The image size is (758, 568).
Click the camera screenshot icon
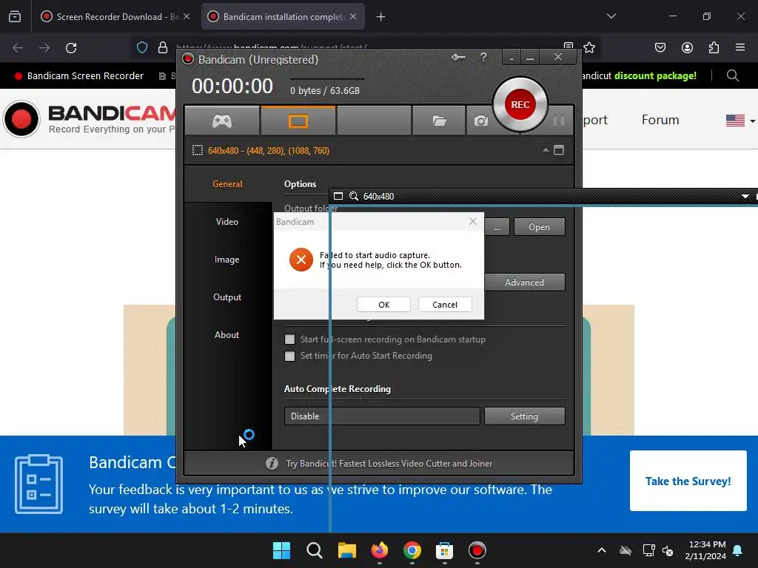pyautogui.click(x=480, y=121)
